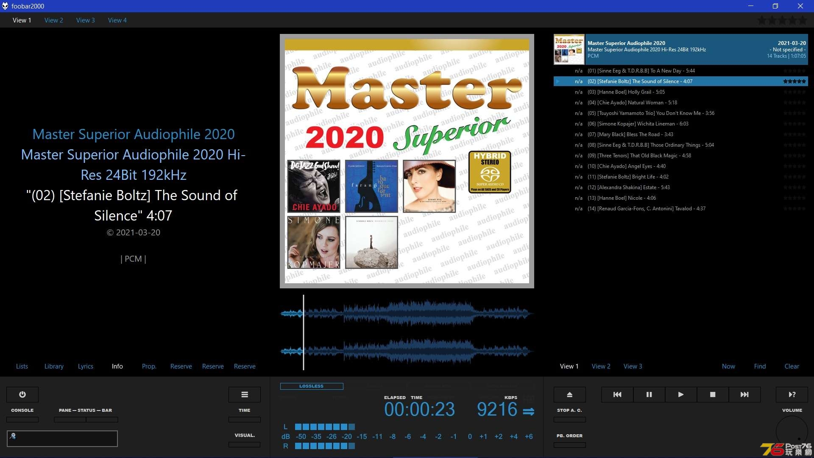Select track 05 You Don't Know Me
The width and height of the screenshot is (814, 458).
click(x=681, y=113)
